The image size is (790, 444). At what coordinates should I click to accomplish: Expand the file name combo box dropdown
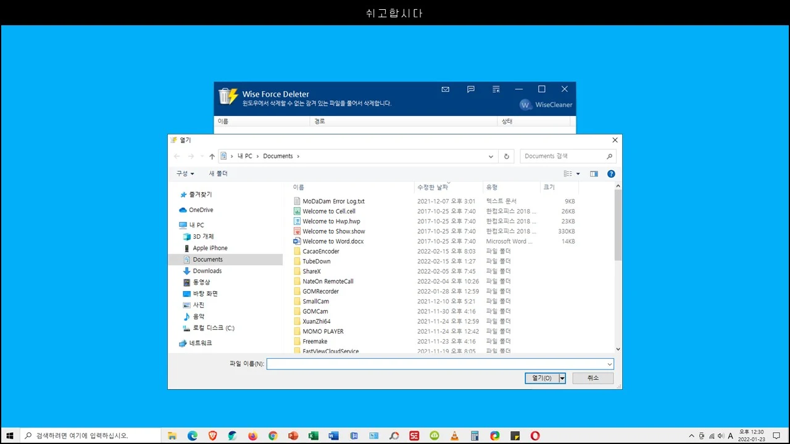coord(610,364)
